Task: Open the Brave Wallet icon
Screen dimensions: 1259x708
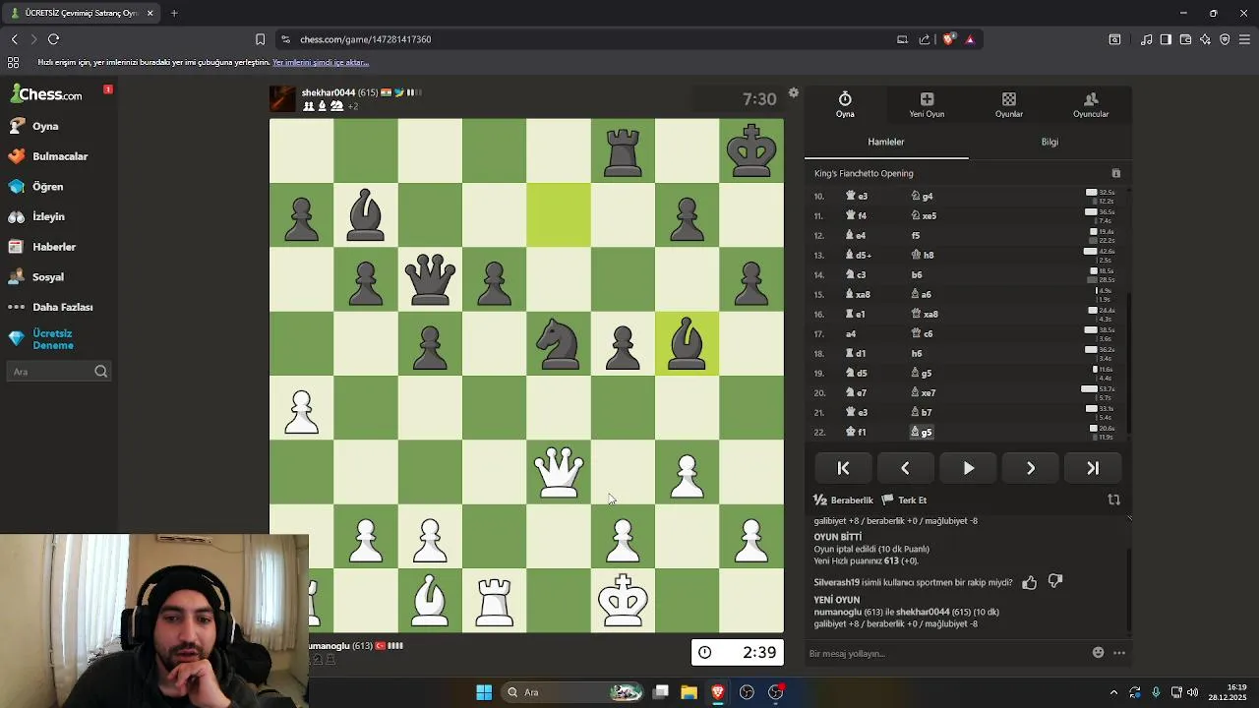Action: (1185, 39)
